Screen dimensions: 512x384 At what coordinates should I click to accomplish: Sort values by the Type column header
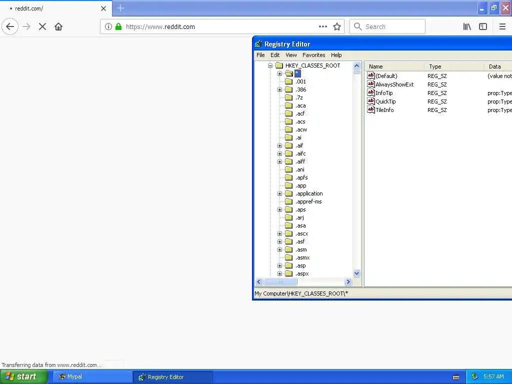pos(454,66)
